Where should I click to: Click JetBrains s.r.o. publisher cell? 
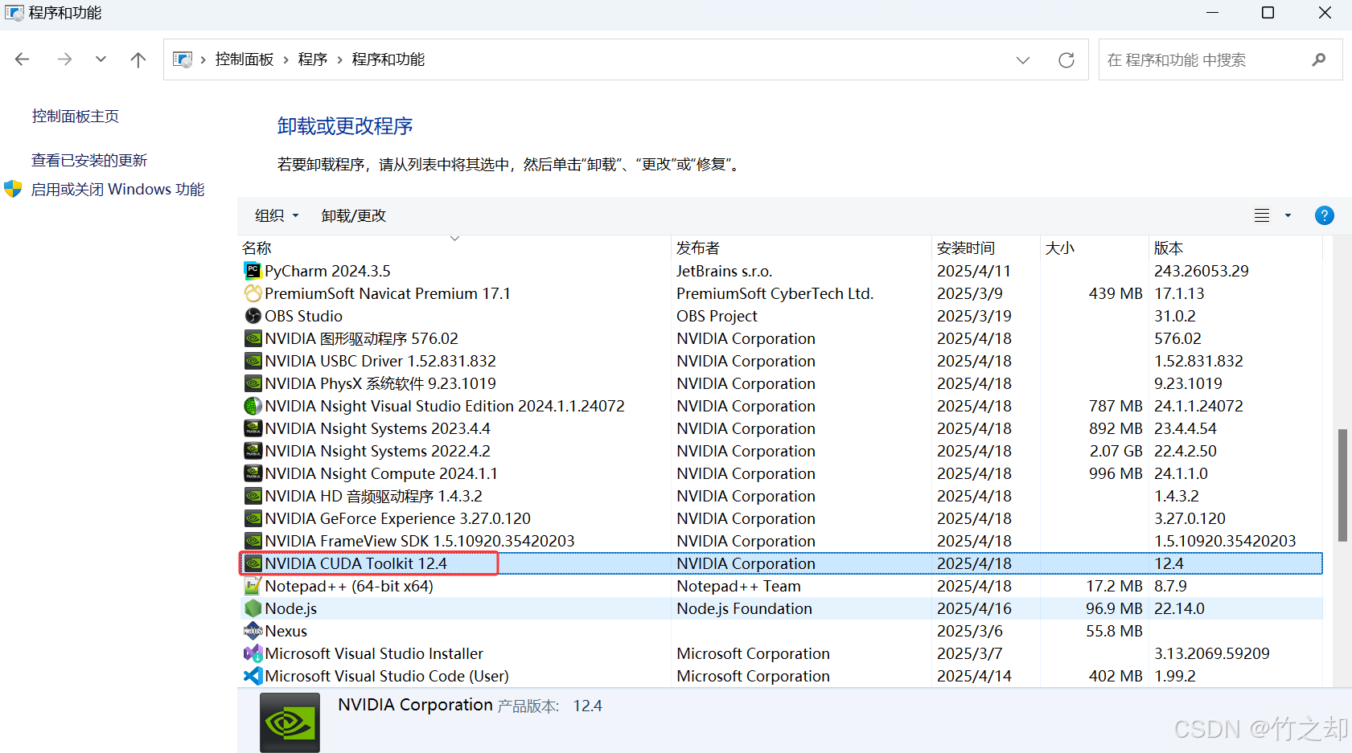[x=724, y=271]
